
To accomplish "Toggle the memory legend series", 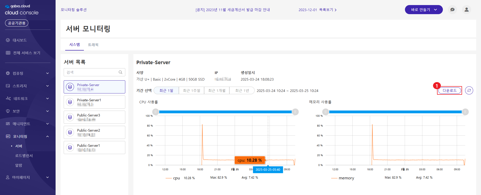I will click(x=343, y=178).
